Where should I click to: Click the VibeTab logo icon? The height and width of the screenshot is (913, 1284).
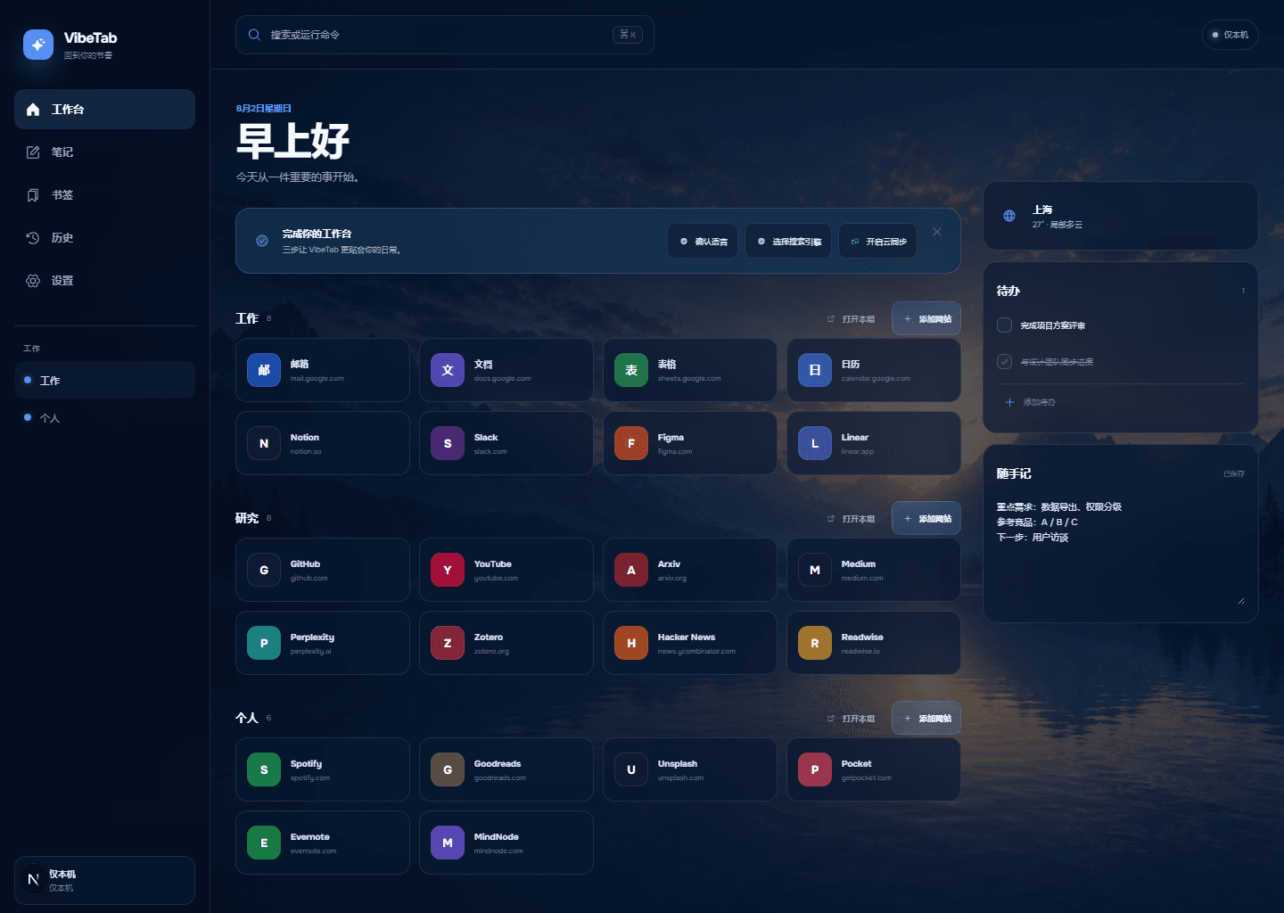[x=38, y=44]
